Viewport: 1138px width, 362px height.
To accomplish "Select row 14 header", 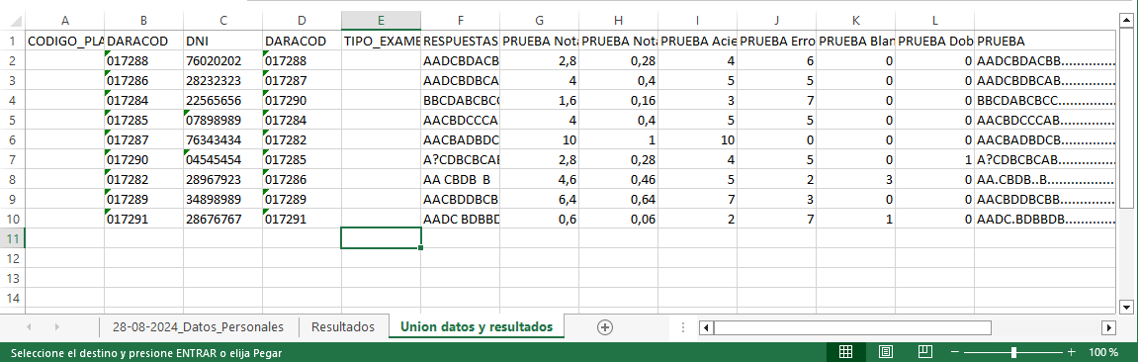I will (12, 298).
